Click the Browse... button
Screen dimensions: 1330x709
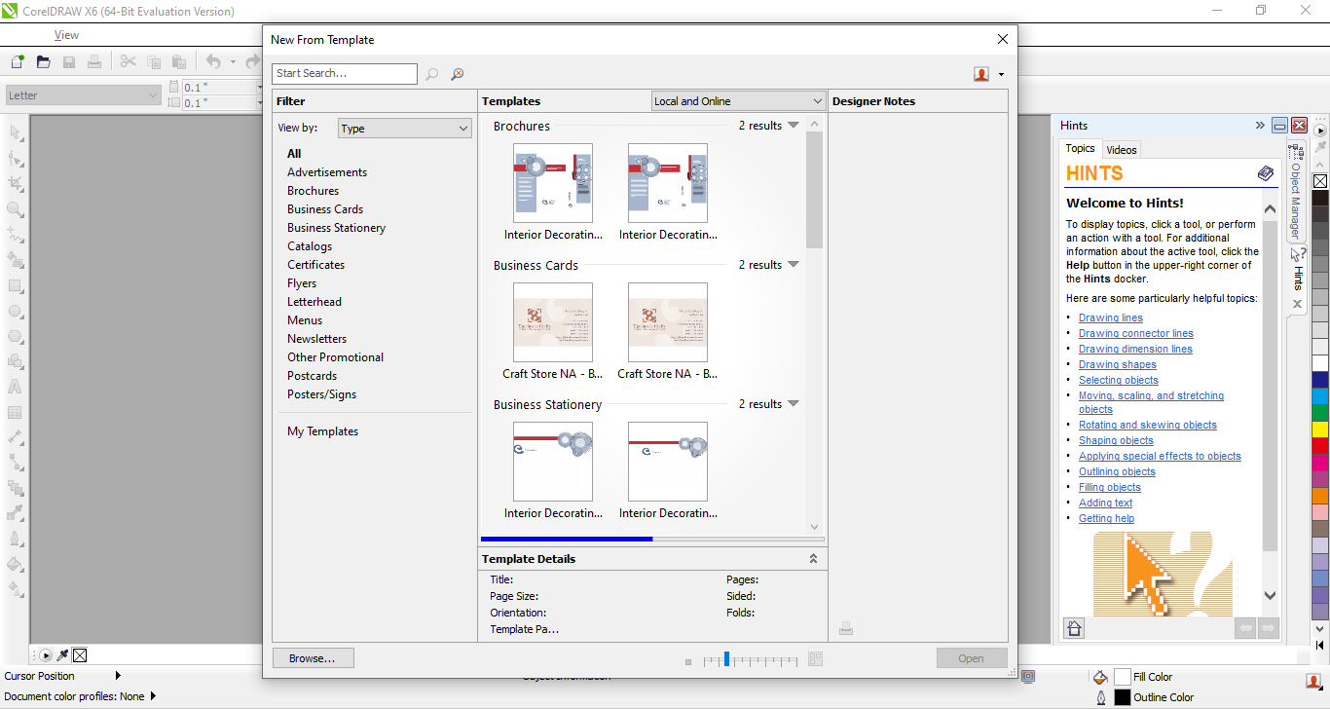coord(313,658)
